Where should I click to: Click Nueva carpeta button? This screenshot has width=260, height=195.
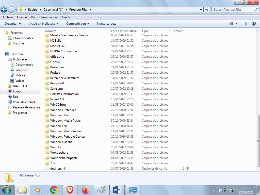[107, 24]
